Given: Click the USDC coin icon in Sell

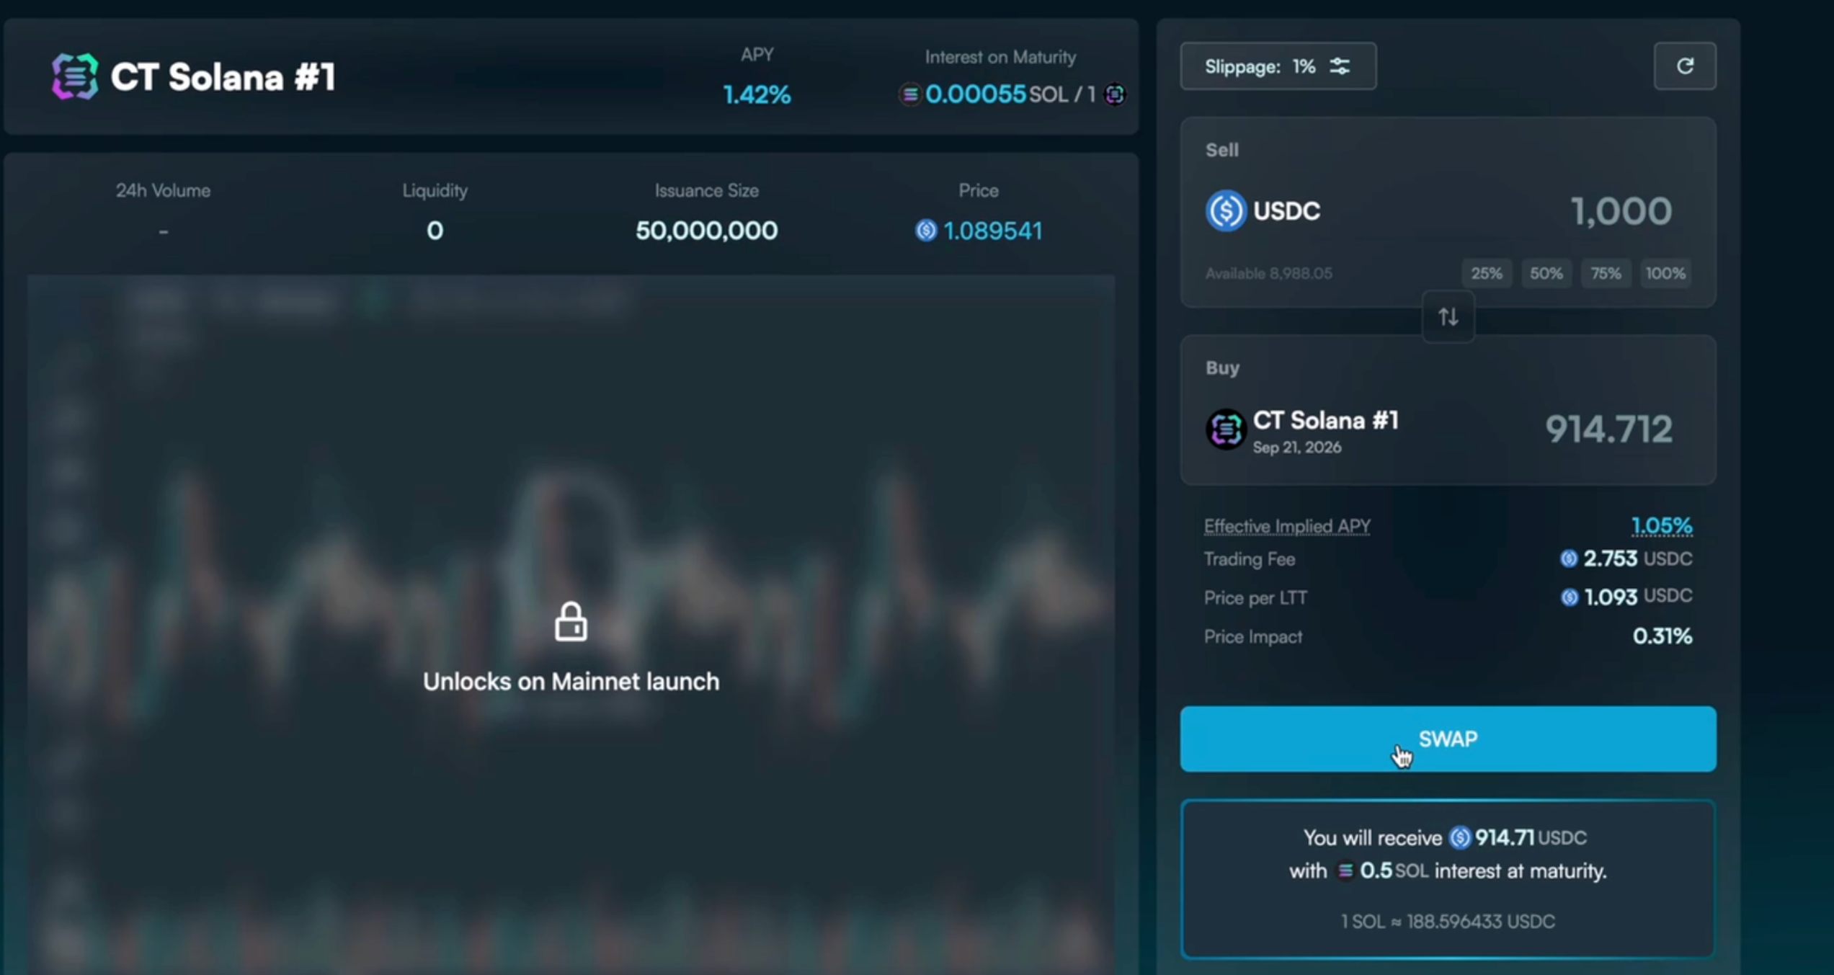Looking at the screenshot, I should click(1225, 210).
